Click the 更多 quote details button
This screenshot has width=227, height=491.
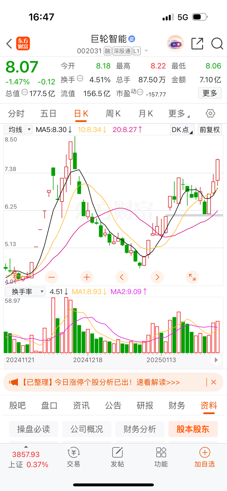pyautogui.click(x=210, y=93)
